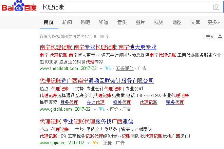Click text 优势: 团队全方位服务
224x149 pixels.
pos(96,129)
